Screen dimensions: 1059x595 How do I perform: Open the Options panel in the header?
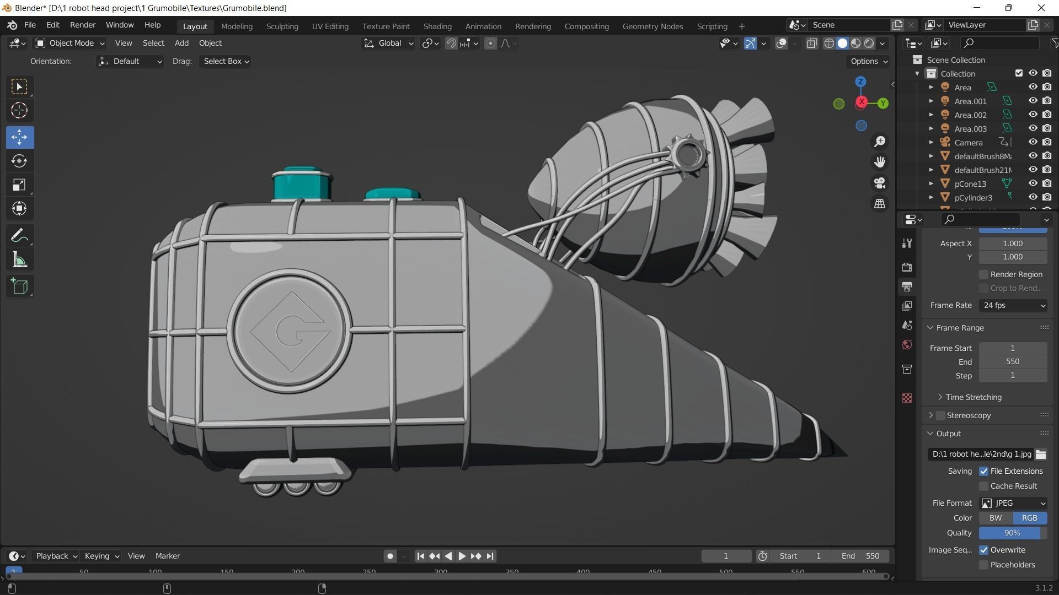click(868, 61)
